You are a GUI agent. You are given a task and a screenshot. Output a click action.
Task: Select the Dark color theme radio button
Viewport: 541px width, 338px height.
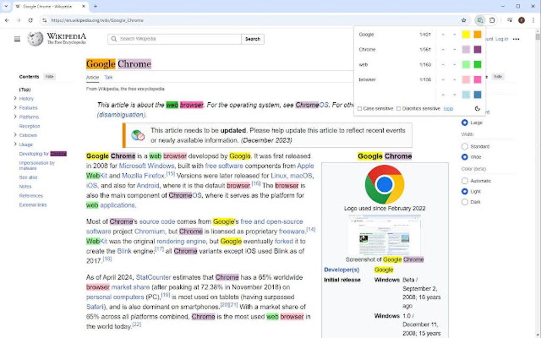click(465, 201)
